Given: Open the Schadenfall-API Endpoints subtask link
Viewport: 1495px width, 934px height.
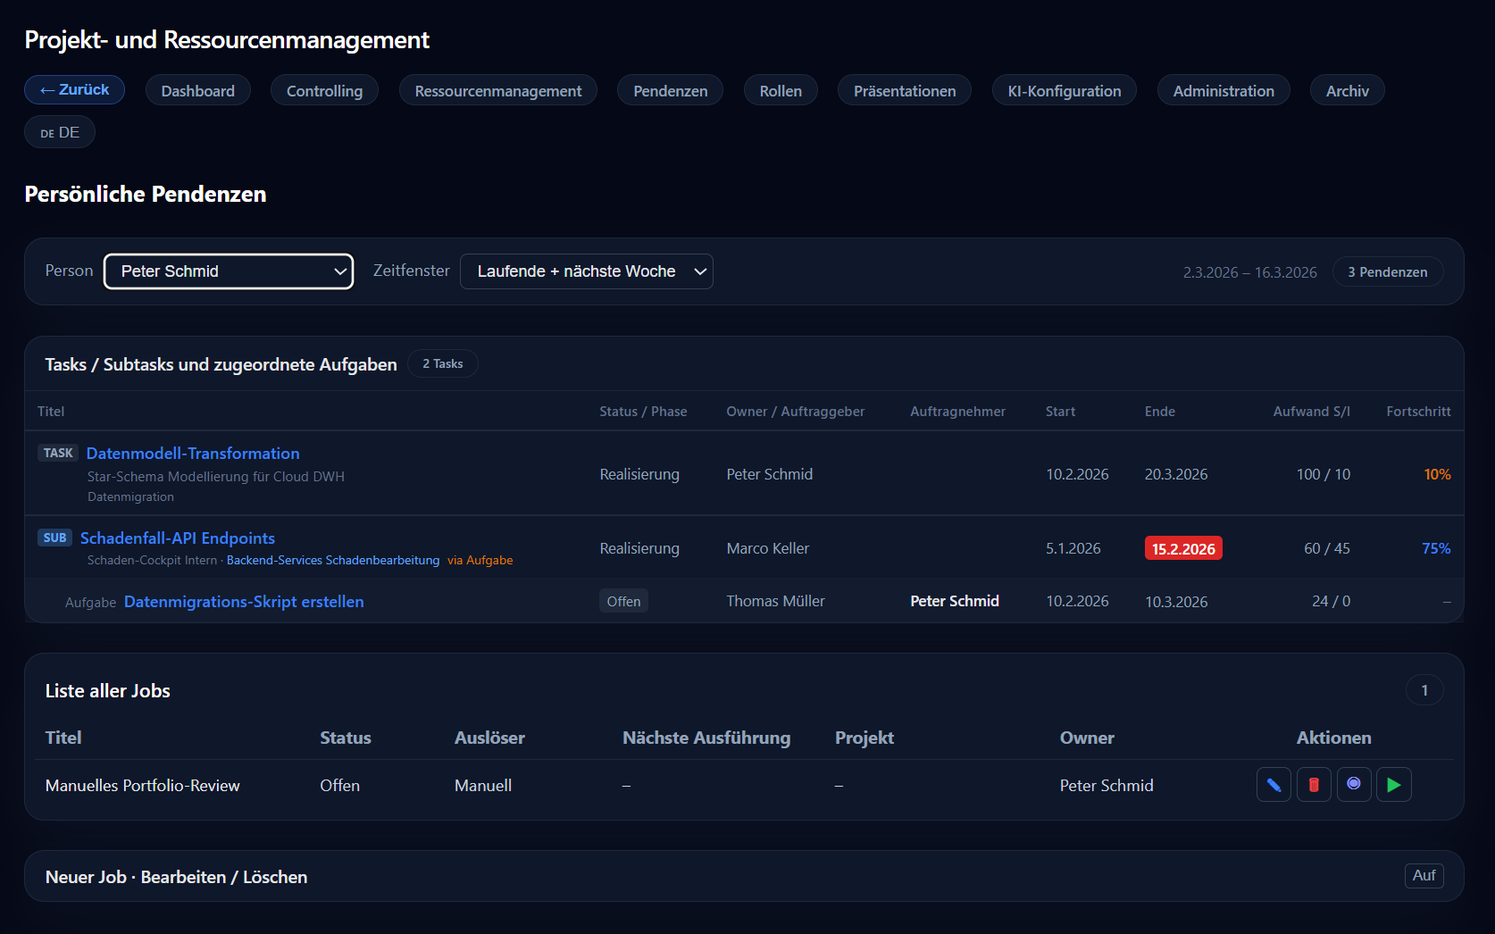Looking at the screenshot, I should tap(178, 538).
